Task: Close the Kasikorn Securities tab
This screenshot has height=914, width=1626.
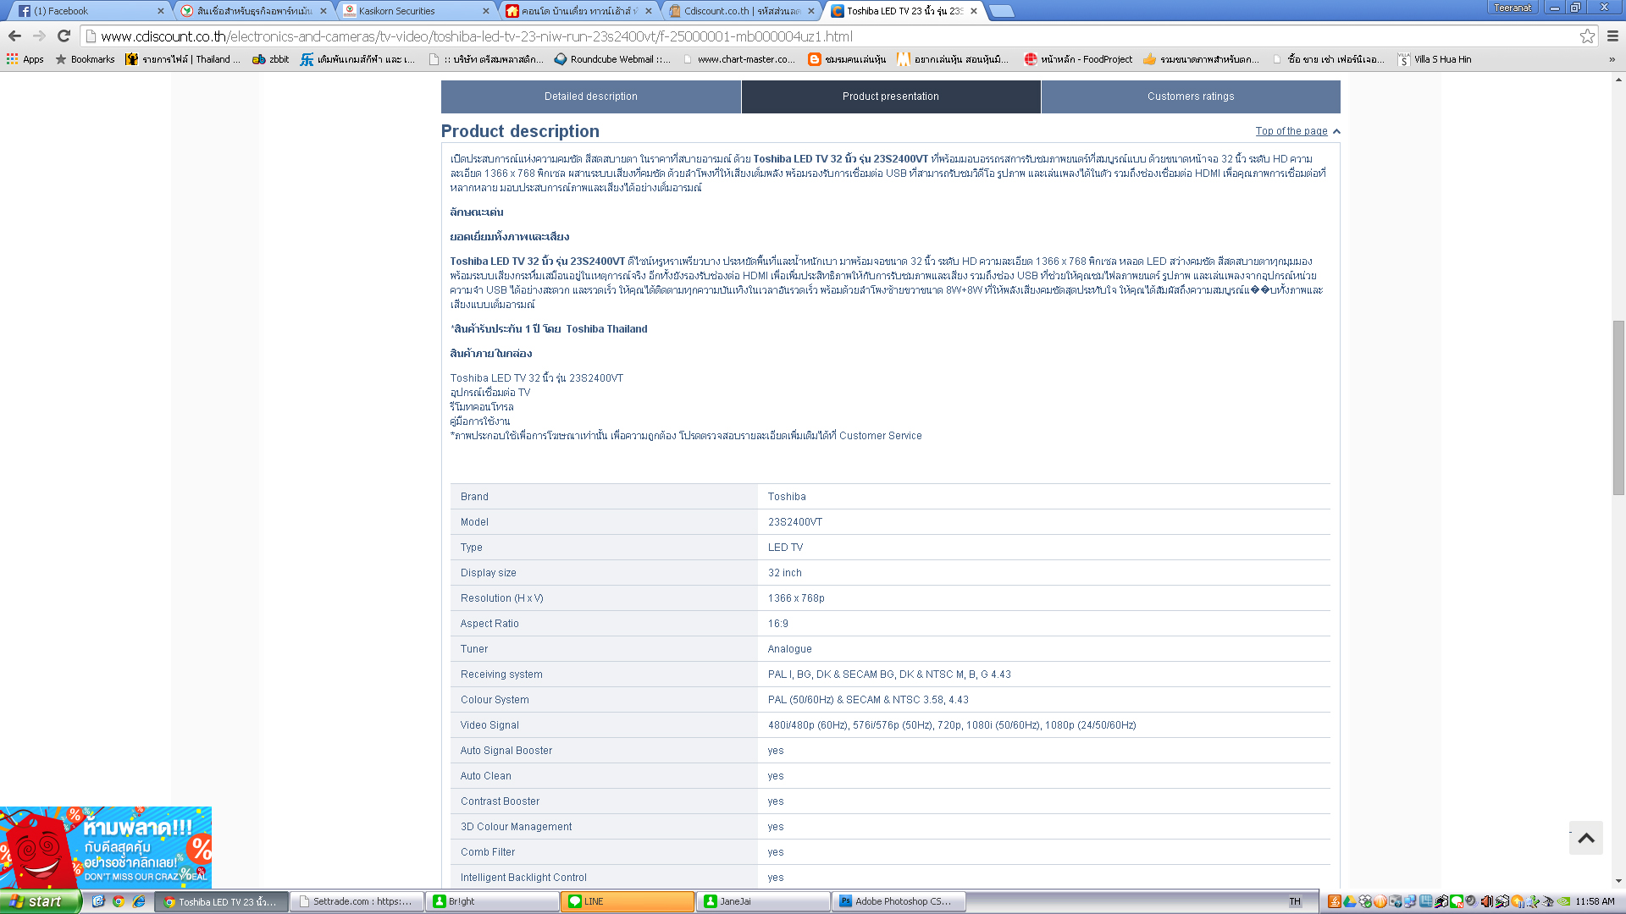Action: 486,11
